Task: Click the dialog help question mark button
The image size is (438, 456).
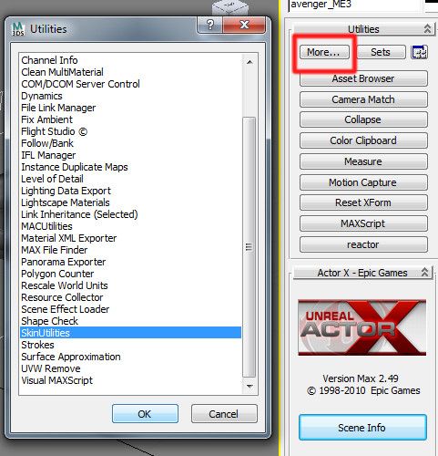Action: click(x=210, y=25)
